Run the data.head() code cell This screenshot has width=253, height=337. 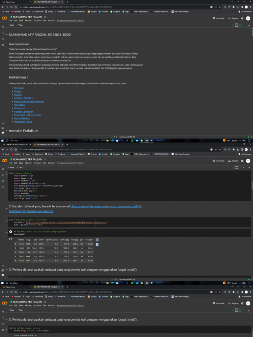pos(11,232)
